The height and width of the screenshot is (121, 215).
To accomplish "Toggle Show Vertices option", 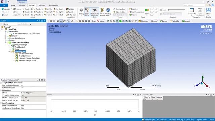I will click(x=119, y=9).
